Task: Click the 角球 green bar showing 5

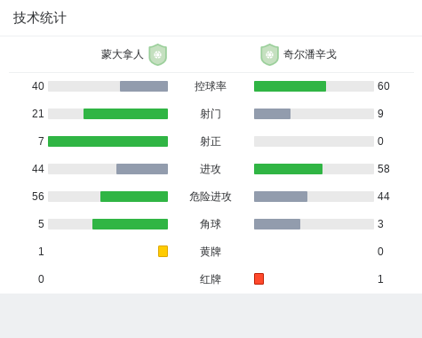Action: pyautogui.click(x=130, y=224)
